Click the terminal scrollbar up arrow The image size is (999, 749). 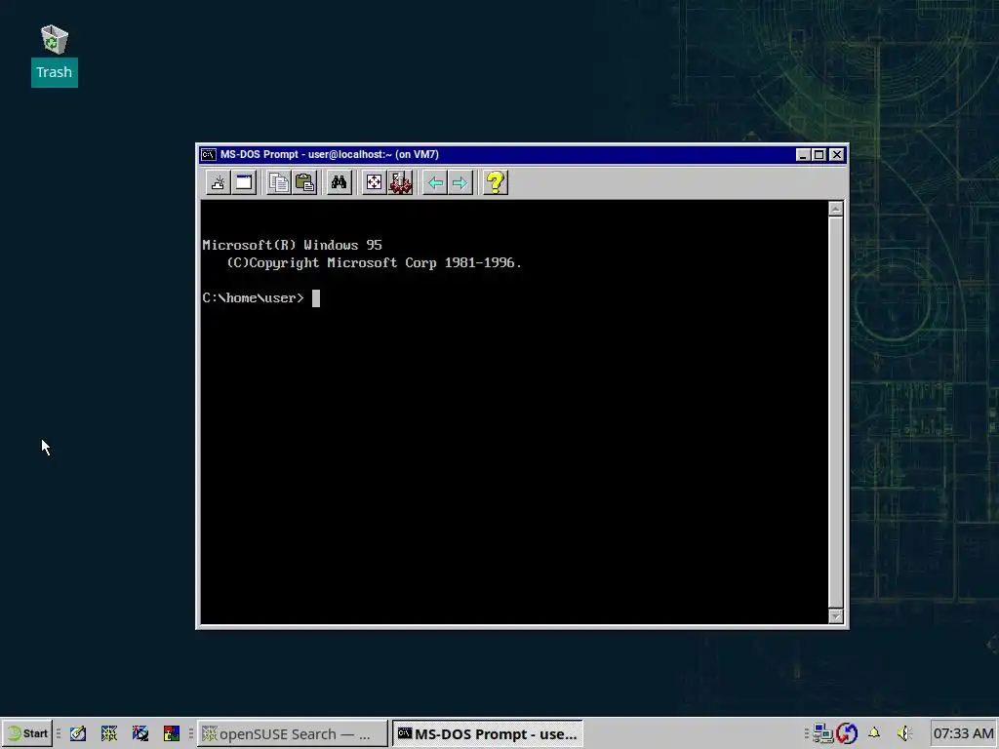pyautogui.click(x=836, y=209)
